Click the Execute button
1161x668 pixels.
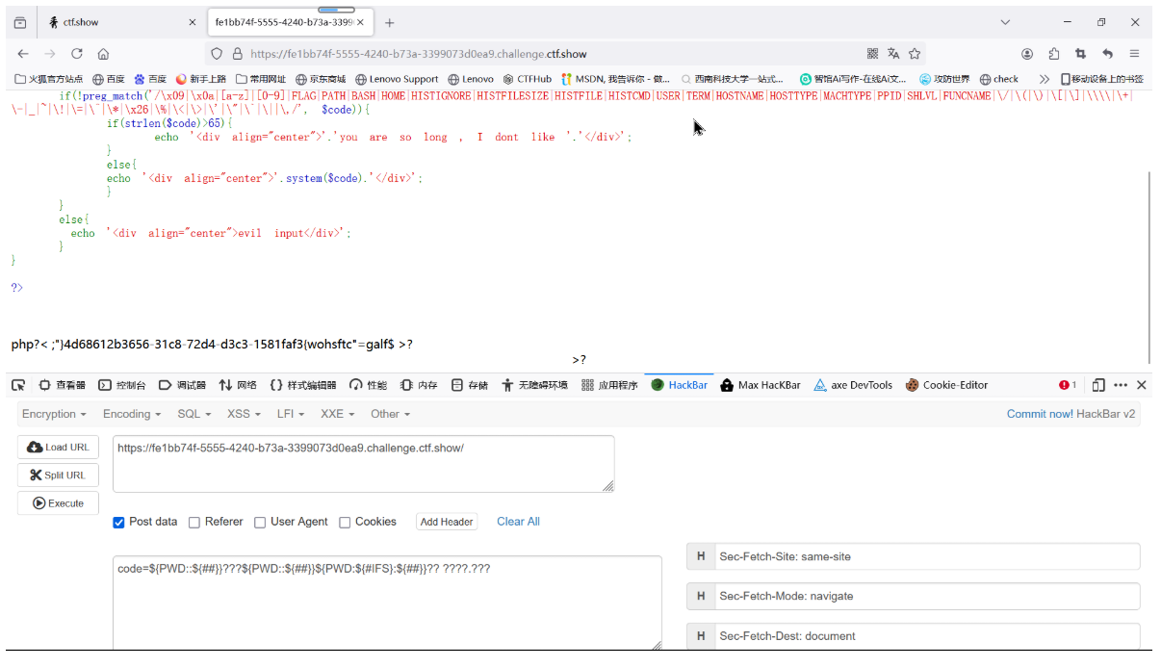[x=58, y=502]
